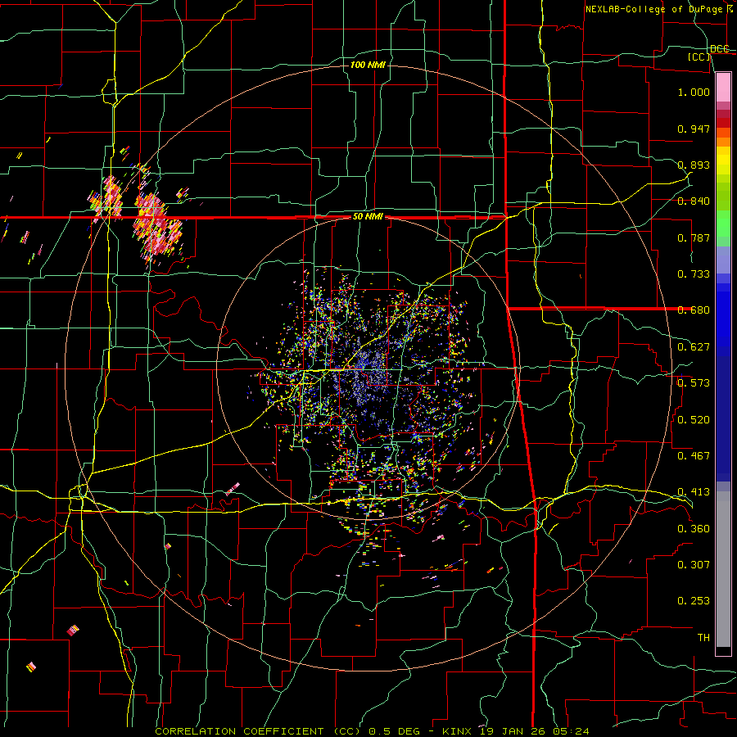Click the (CC) units label above the color bar
The height and width of the screenshot is (737, 737).
coord(699,57)
